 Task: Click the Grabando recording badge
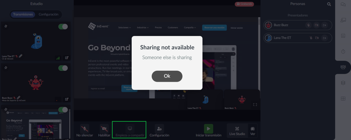point(244,4)
